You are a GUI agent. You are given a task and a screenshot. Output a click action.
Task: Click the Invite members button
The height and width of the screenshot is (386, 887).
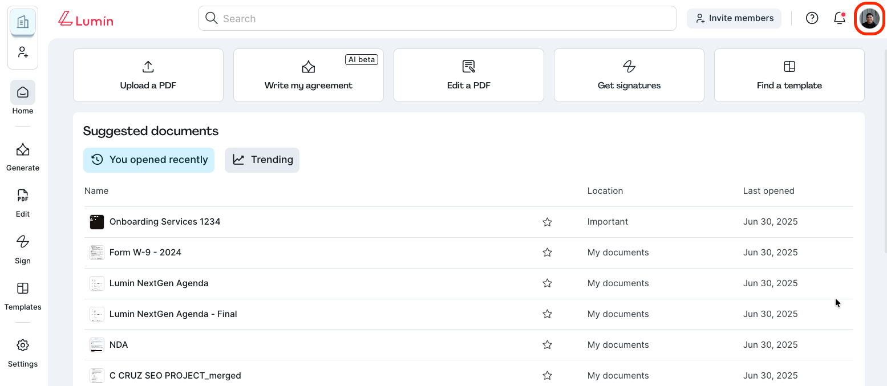click(734, 18)
